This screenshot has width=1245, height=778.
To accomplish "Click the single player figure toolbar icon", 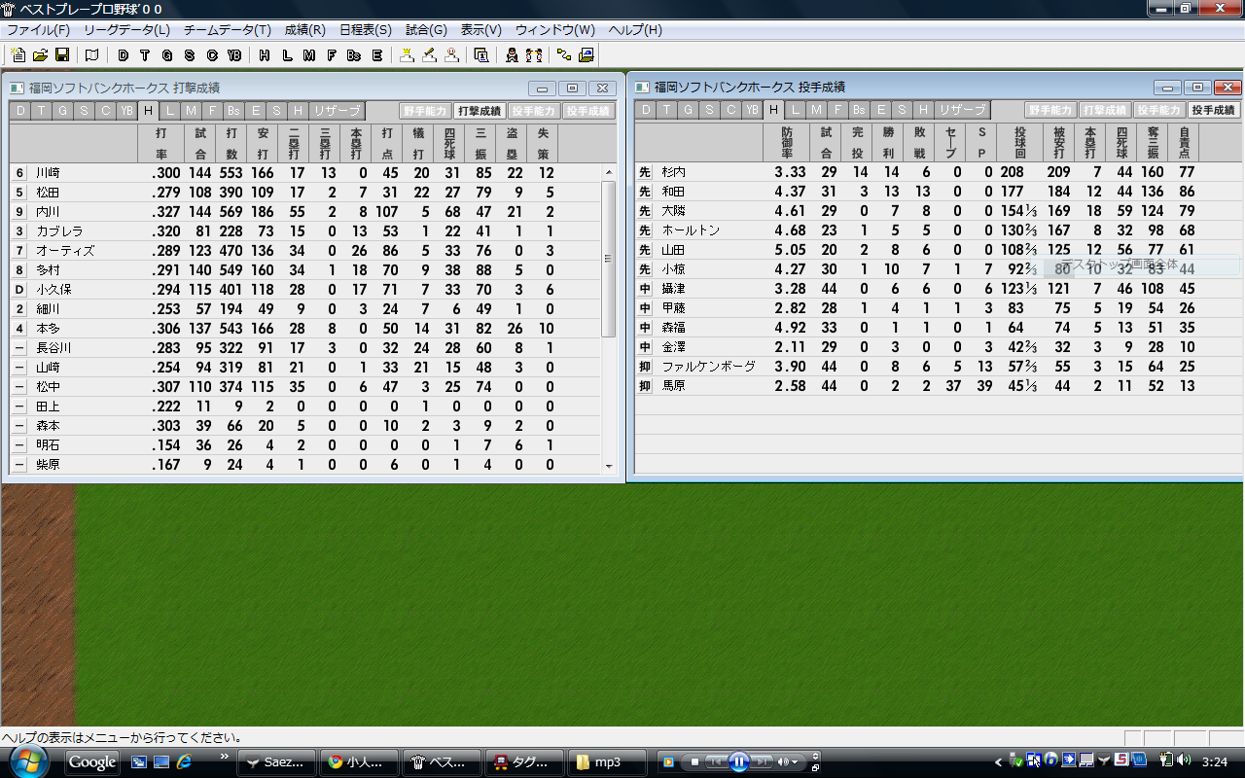I will click(512, 55).
